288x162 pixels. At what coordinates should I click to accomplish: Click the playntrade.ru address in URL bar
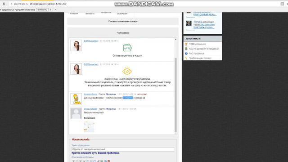click(21, 4)
